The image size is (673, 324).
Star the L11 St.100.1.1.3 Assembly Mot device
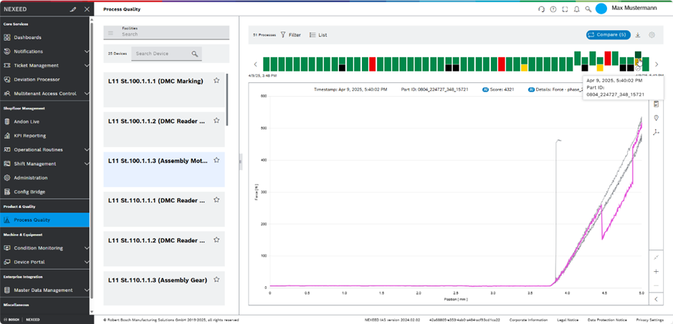[216, 161]
